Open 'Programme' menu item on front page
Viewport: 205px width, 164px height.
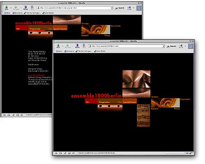(104, 102)
